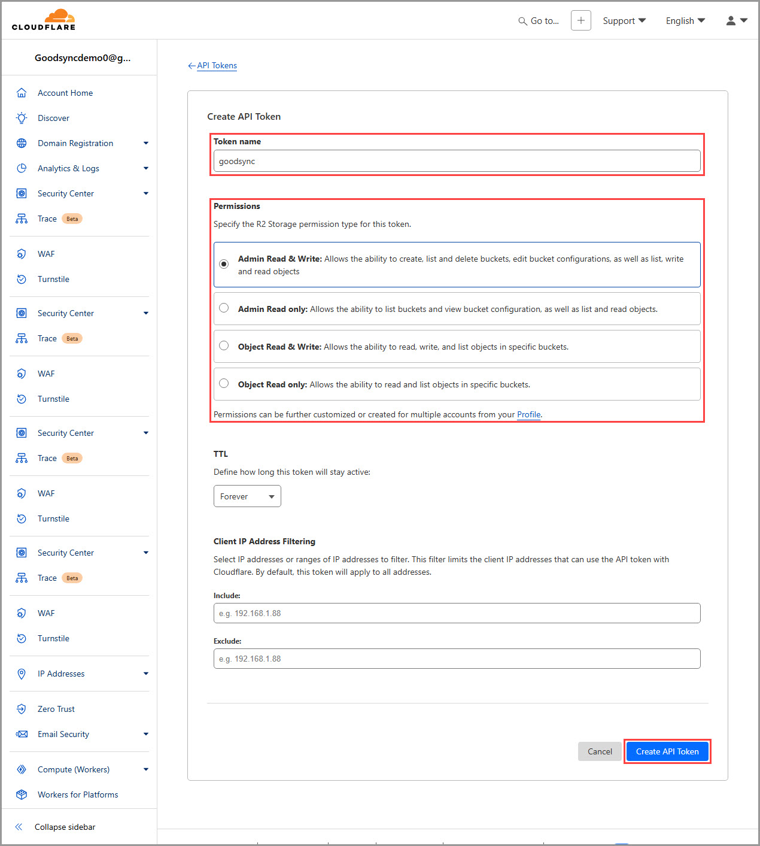Open Workers for Platforms in sidebar

click(78, 795)
